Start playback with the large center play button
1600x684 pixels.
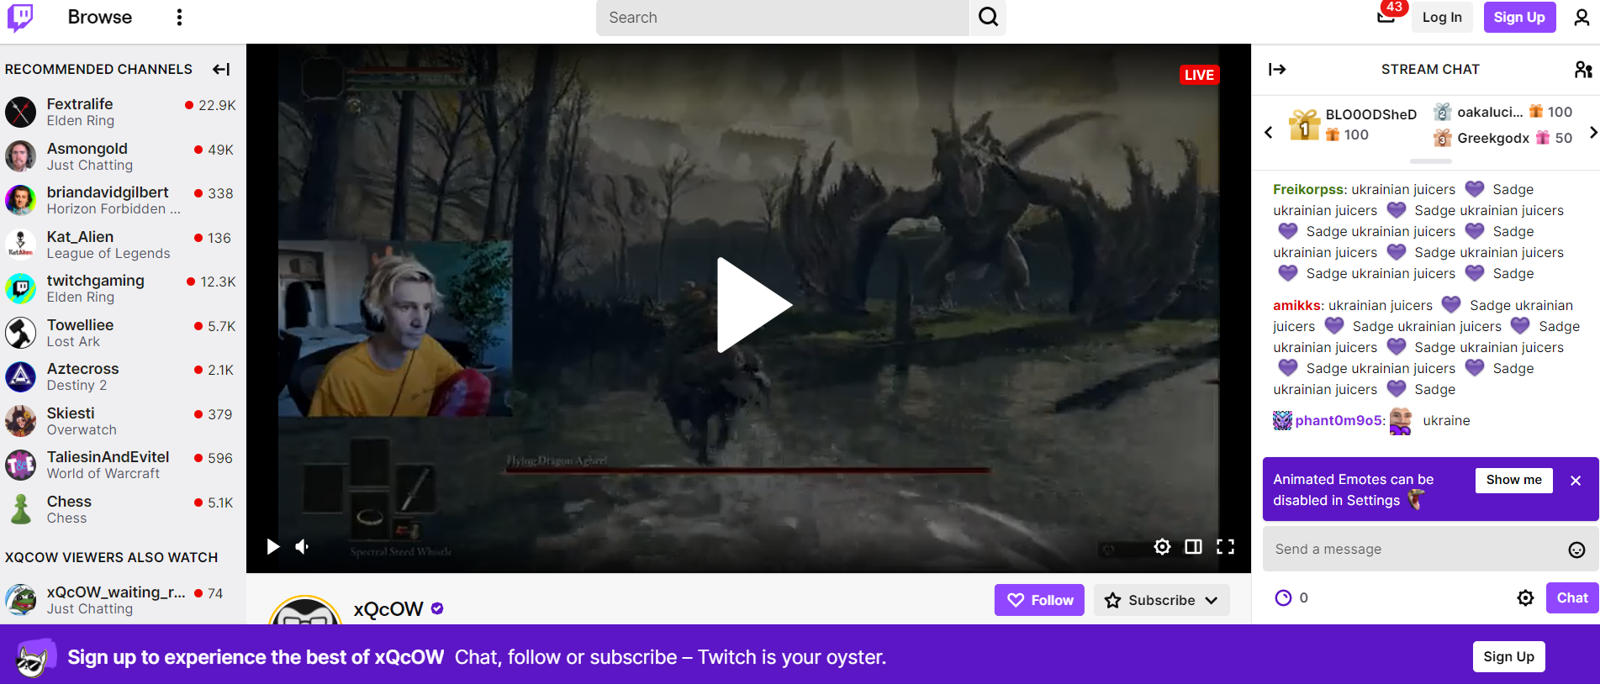(x=753, y=305)
